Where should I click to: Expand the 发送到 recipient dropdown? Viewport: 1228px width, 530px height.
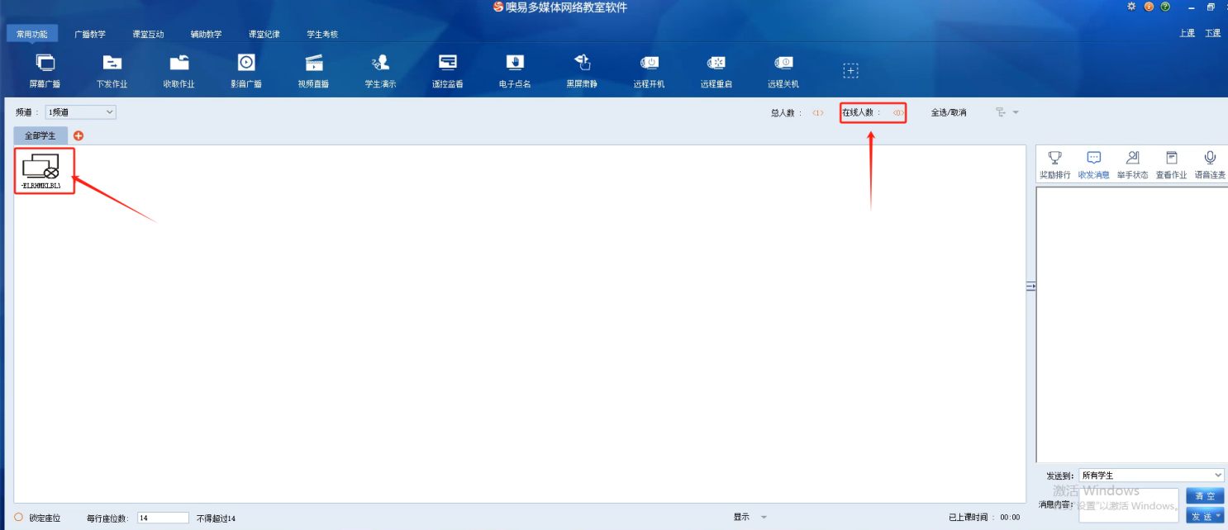[x=1150, y=476]
